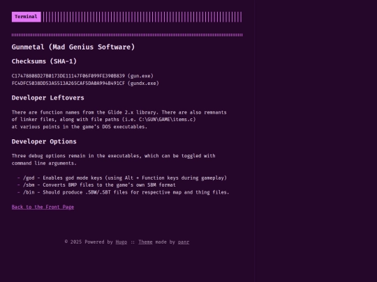377x282 pixels.
Task: Click the '© 2025 Powered by' footer text
Action: 89,242
